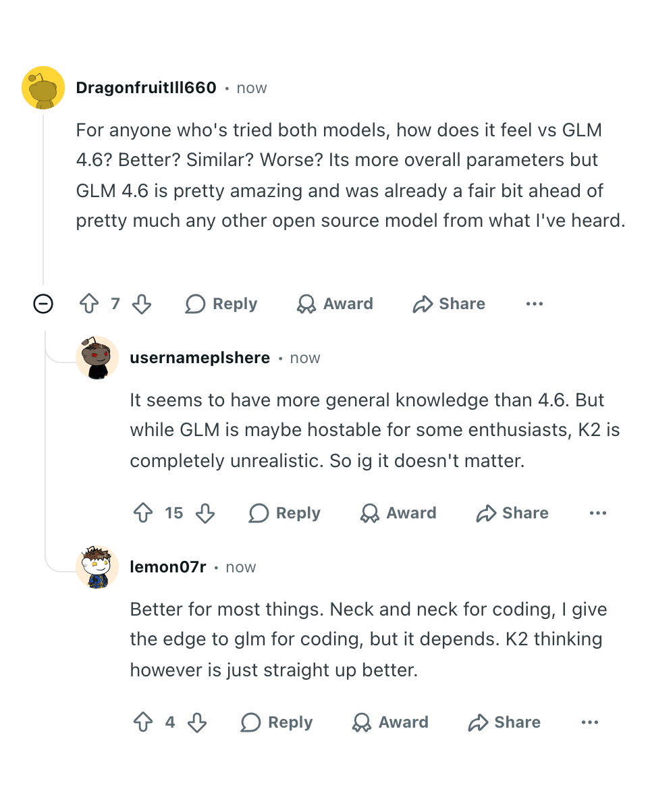648x810 pixels.
Task: Open usernameplshere's profile
Action: tap(200, 358)
